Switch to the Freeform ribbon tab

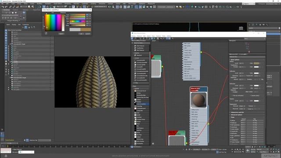pos(15,10)
